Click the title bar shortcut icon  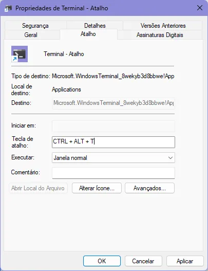[x=8, y=8]
